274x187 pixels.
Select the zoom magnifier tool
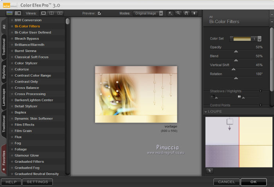[178, 13]
